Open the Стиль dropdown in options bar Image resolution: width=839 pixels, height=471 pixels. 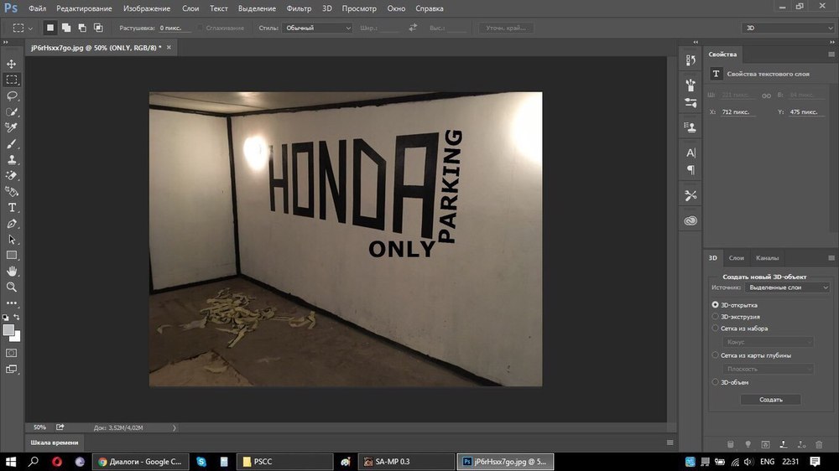[x=317, y=28]
